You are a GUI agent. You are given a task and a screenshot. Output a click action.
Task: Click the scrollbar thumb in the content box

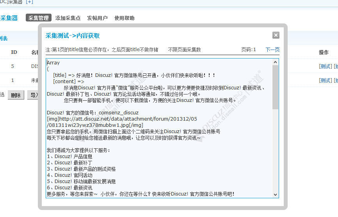coord(275,87)
